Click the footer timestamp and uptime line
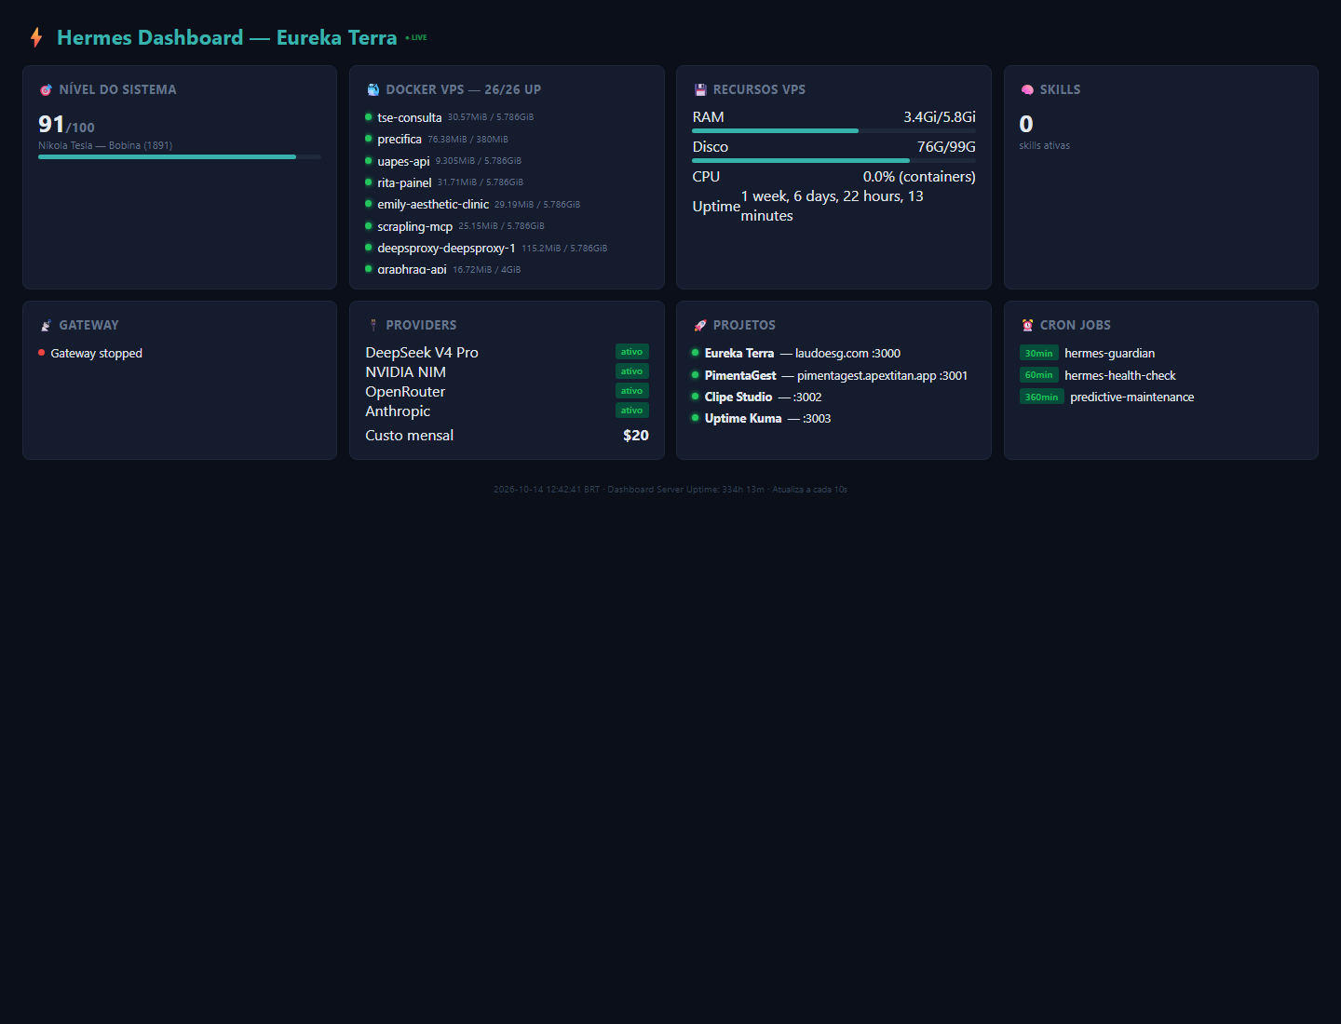The width and height of the screenshot is (1341, 1024). coord(670,490)
